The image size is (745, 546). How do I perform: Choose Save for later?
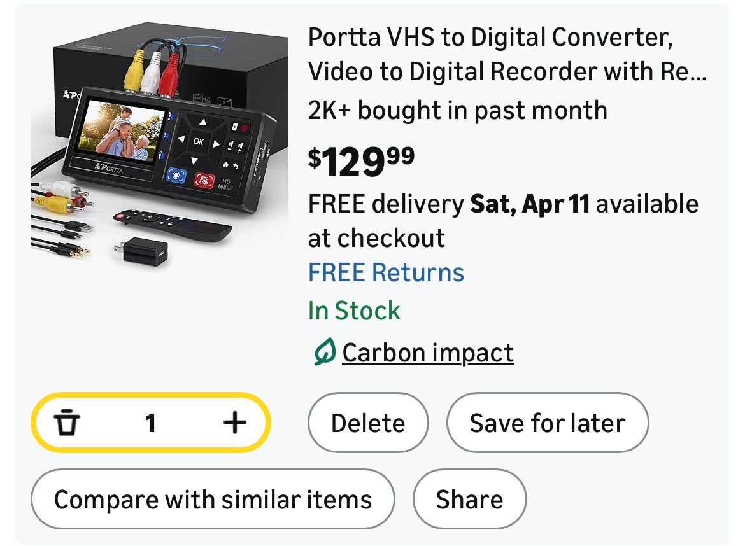click(x=547, y=423)
